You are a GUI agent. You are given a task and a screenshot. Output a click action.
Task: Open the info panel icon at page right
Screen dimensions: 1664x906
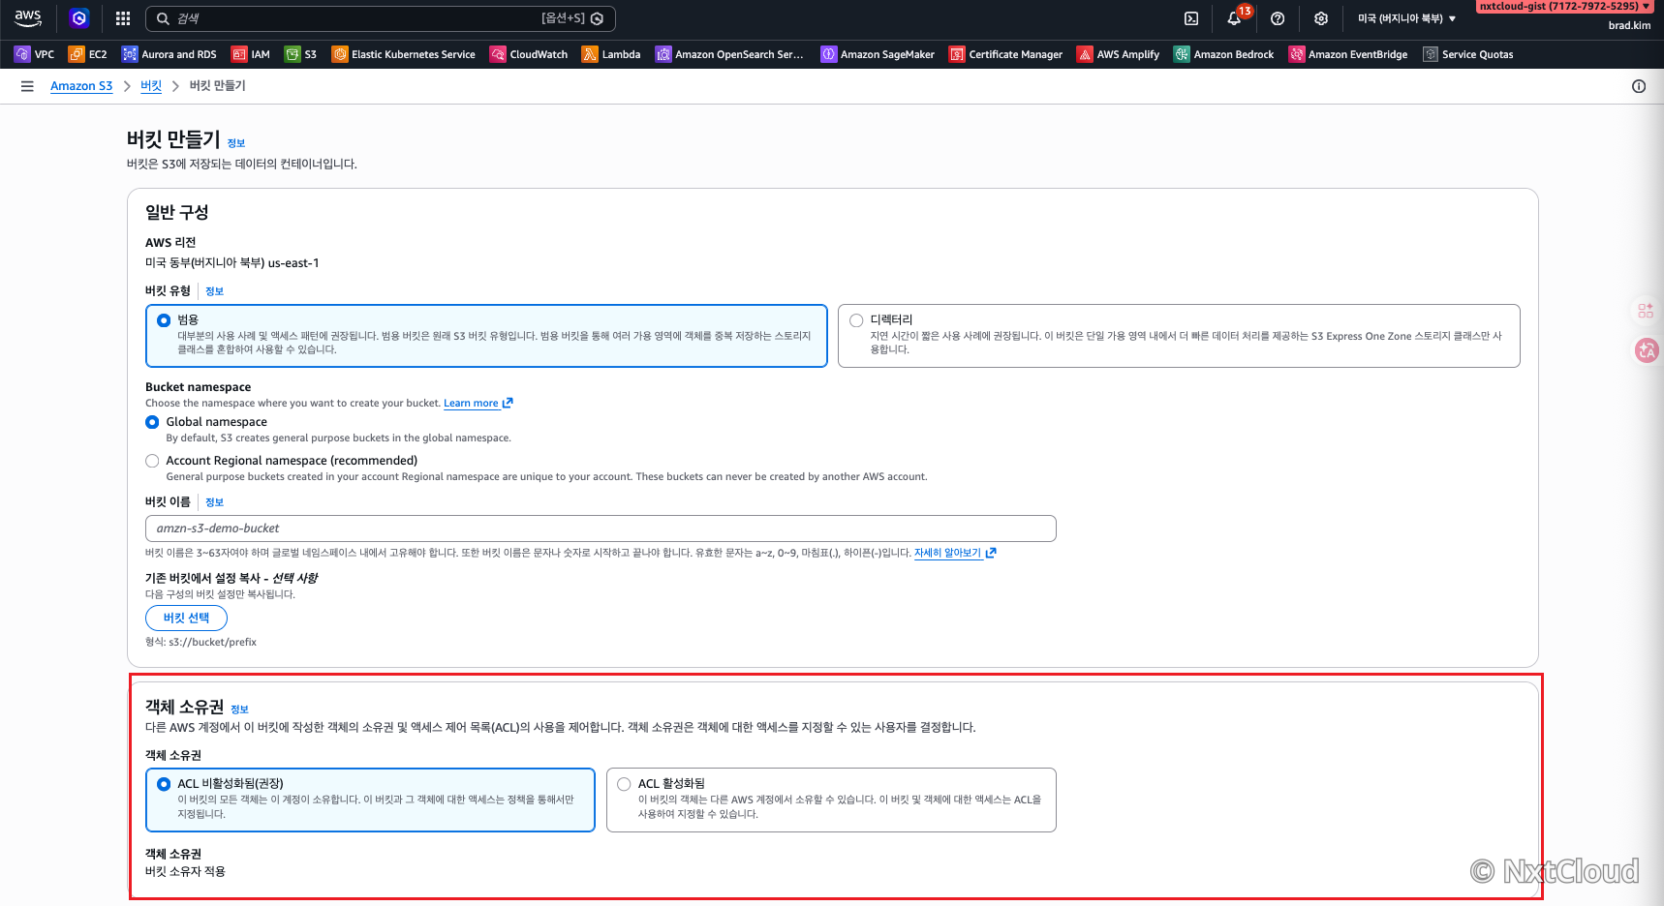[x=1639, y=86]
